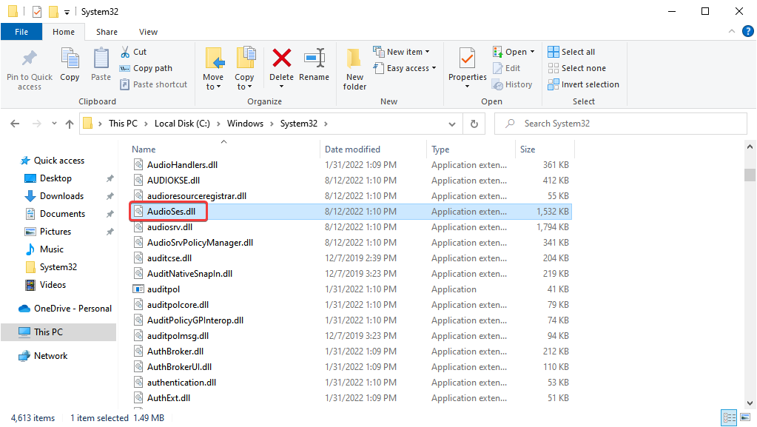Go up one folder level
757x427 pixels.
click(70, 124)
